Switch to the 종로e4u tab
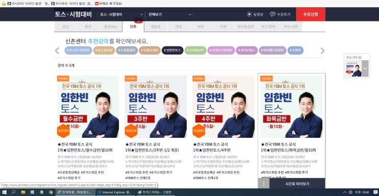Image resolution: width=379 pixels, height=196 pixels. (x=111, y=27)
